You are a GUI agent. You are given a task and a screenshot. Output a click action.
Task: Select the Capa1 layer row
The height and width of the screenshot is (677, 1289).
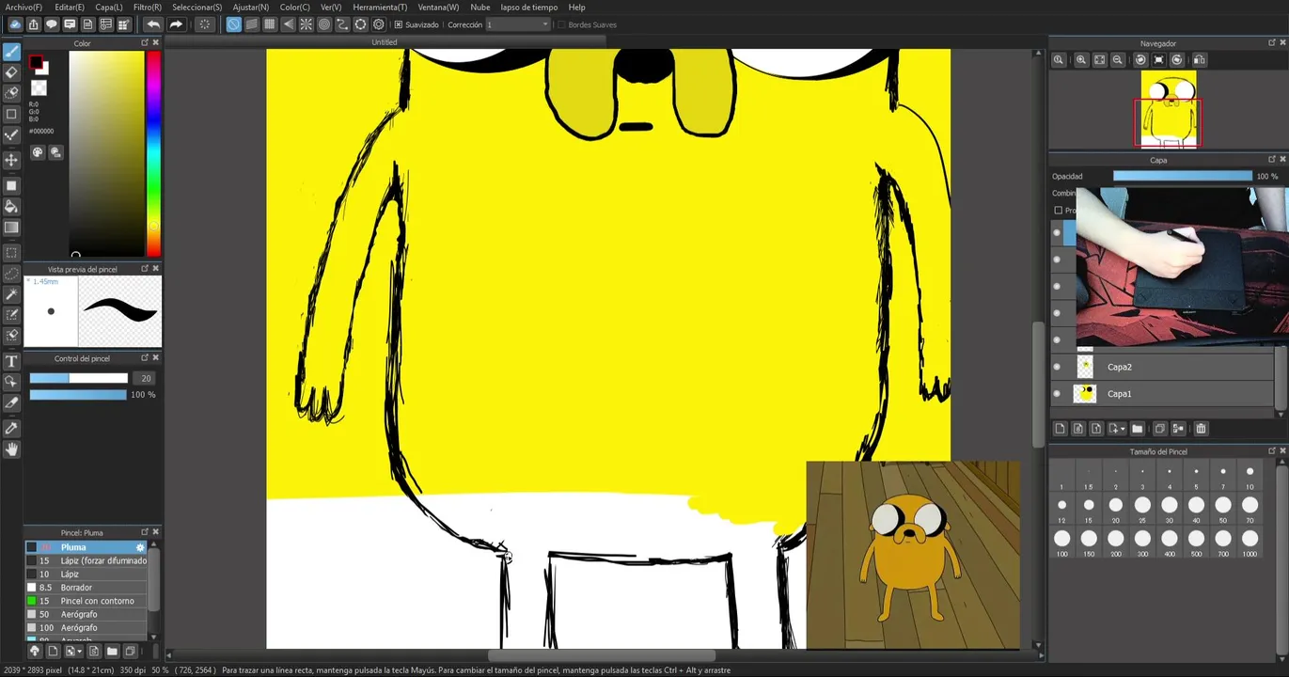coord(1163,394)
